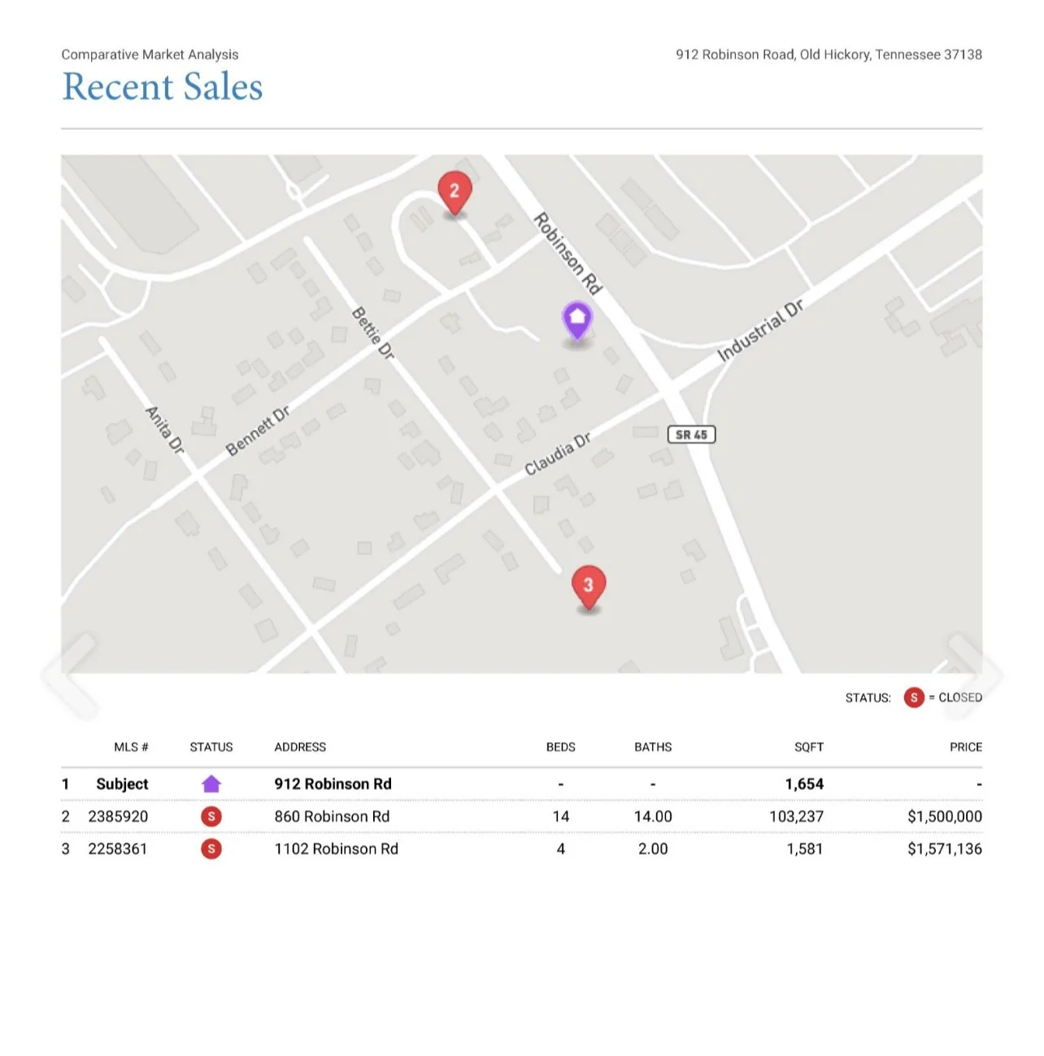Click the SR 45 route shield

pos(691,434)
